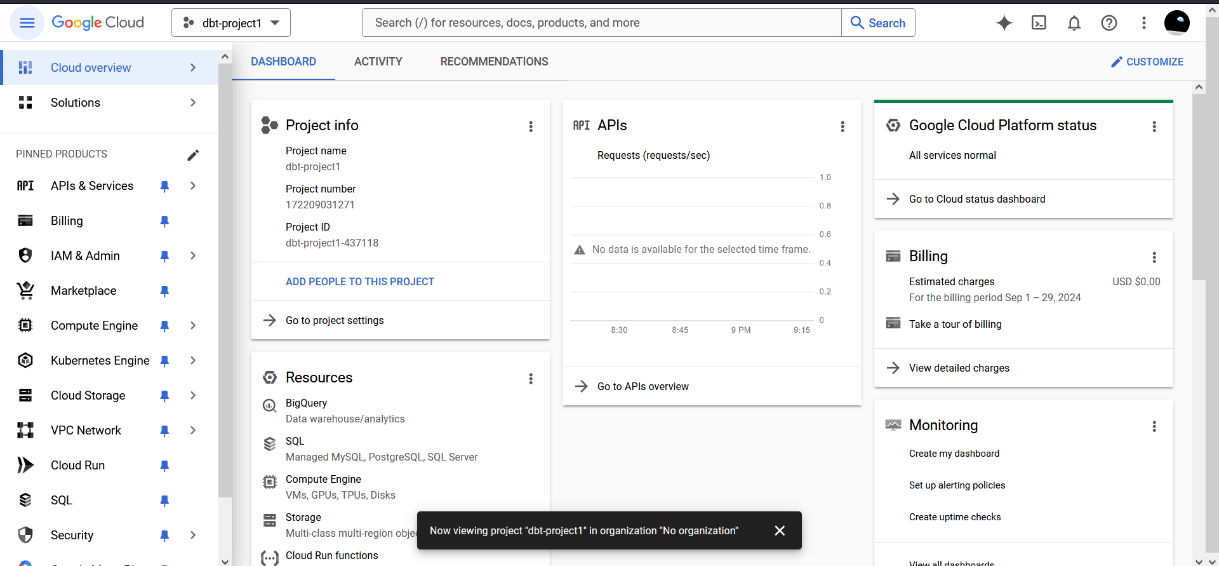Open the main navigation hamburger menu

pyautogui.click(x=27, y=23)
